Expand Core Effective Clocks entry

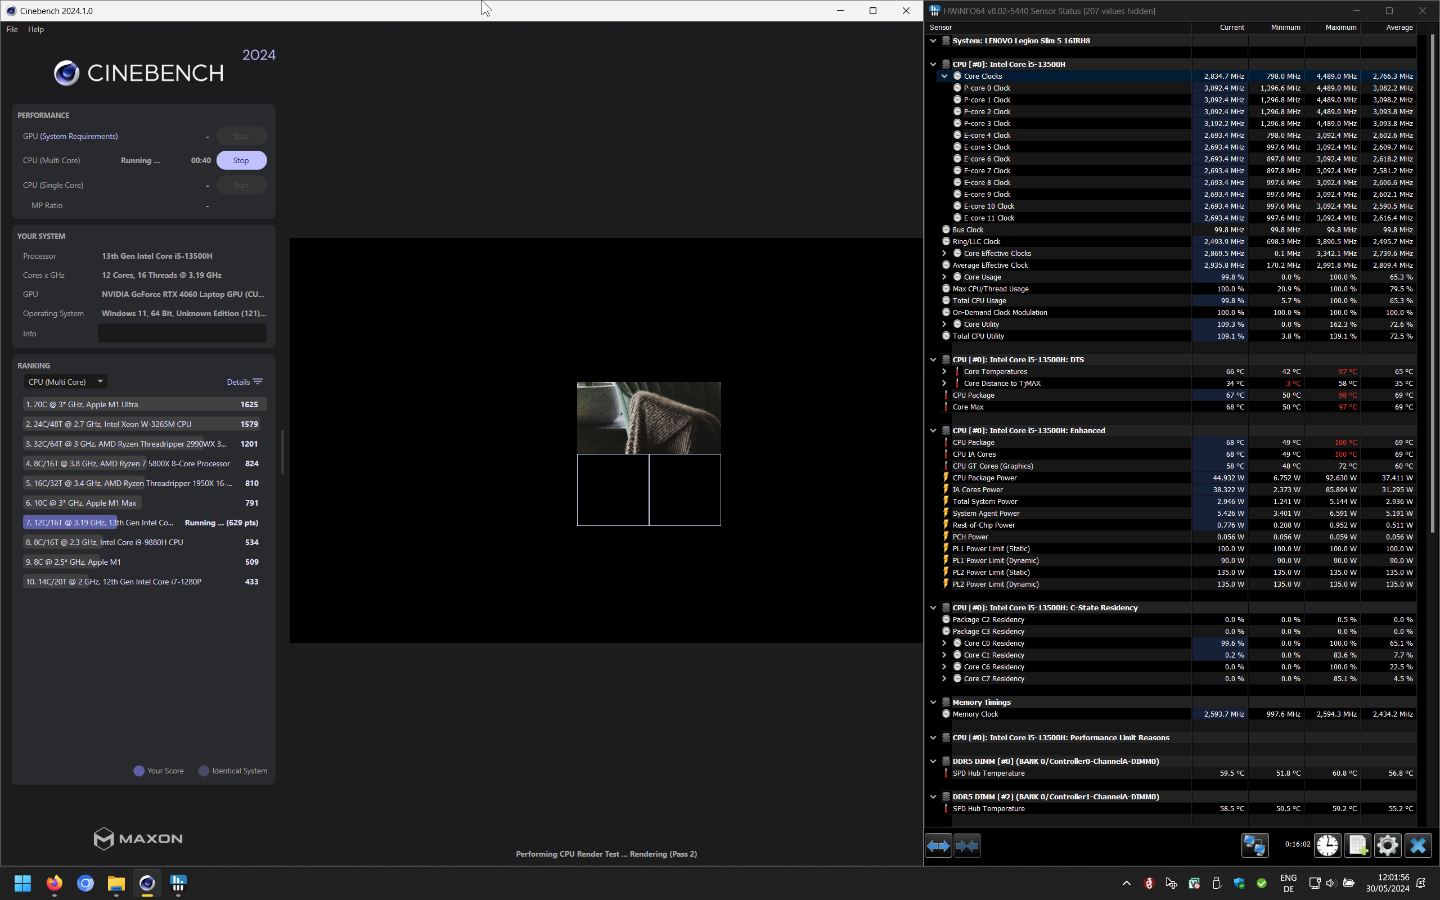pyautogui.click(x=944, y=254)
